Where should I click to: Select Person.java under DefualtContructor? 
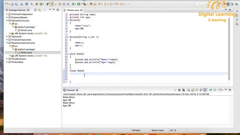click(x=26, y=30)
